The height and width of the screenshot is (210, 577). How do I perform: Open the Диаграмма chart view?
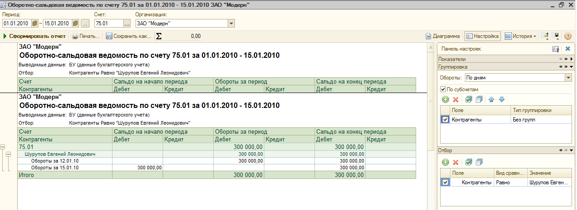click(x=443, y=36)
